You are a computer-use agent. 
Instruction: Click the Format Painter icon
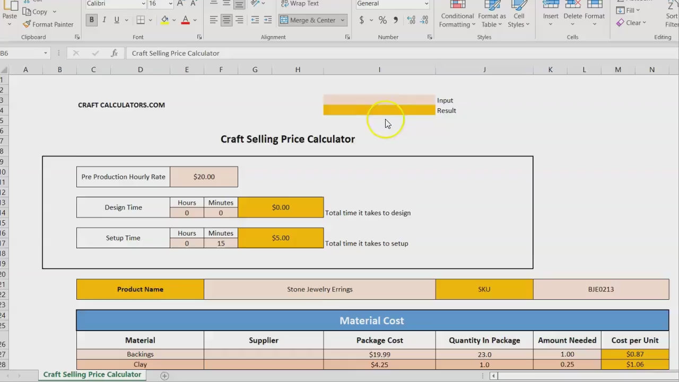coord(27,24)
